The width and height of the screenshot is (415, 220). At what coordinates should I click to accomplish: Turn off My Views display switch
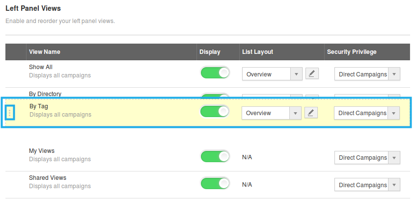tap(215, 157)
